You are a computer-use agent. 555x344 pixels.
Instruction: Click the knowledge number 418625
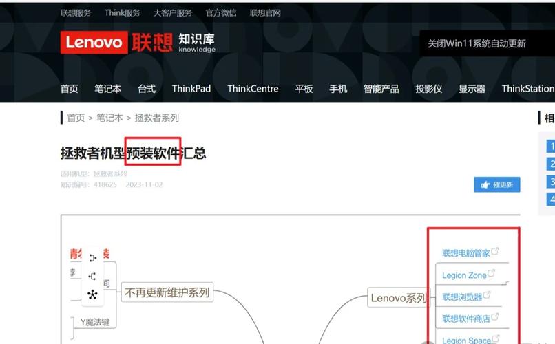(105, 184)
